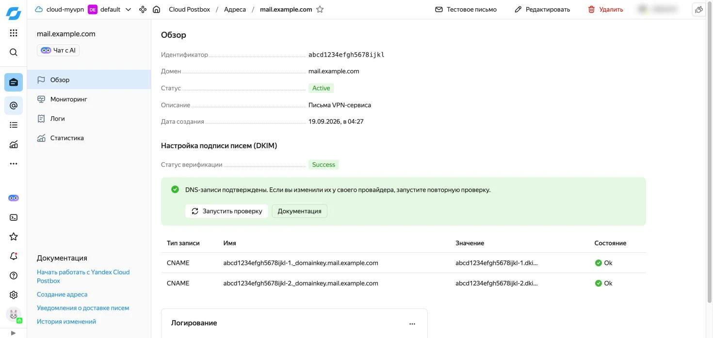
Task: Open settings gear icon in left rail
Action: click(14, 295)
